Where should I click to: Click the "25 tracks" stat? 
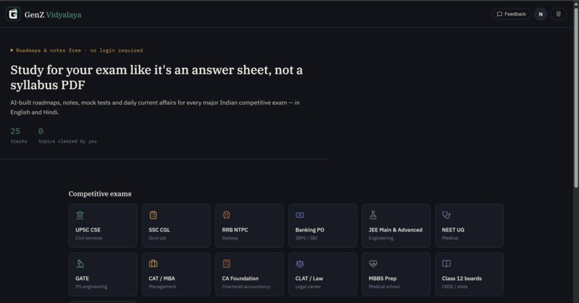(19, 135)
